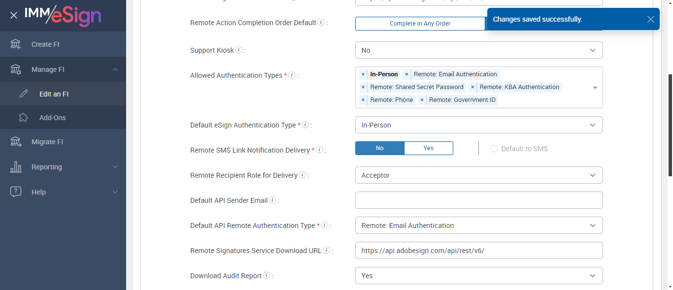The width and height of the screenshot is (673, 290).
Task: Click the Default API Sender Email field
Action: tap(478, 200)
